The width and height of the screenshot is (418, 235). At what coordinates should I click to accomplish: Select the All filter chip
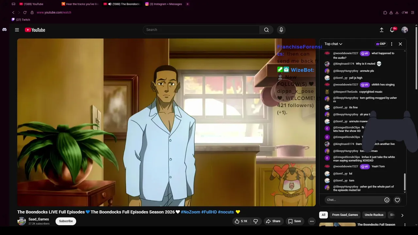(x=323, y=215)
